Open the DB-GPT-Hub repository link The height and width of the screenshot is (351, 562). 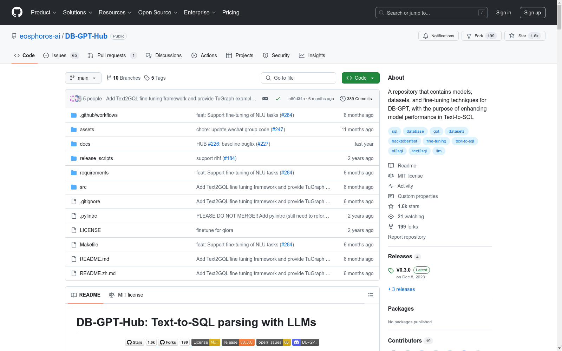(86, 36)
